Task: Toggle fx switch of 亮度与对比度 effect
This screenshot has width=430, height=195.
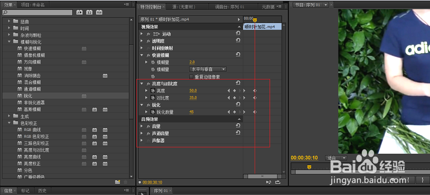Action: pyautogui.click(x=148, y=83)
